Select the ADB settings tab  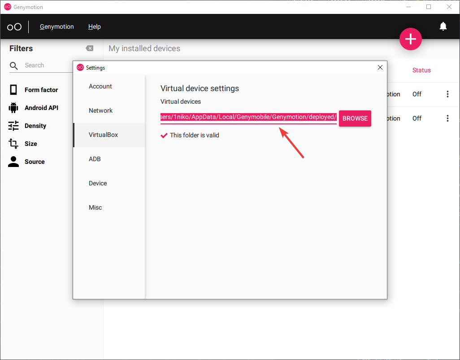pyautogui.click(x=95, y=159)
